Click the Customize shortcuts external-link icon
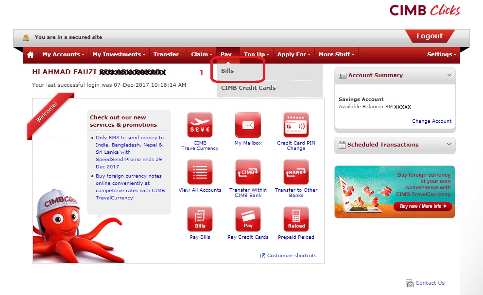Viewport: 483px width, 295px height. 263,256
